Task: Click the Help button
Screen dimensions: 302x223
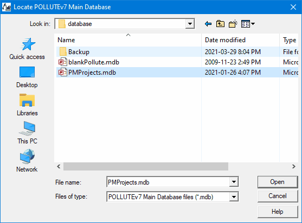Action: coord(278,212)
